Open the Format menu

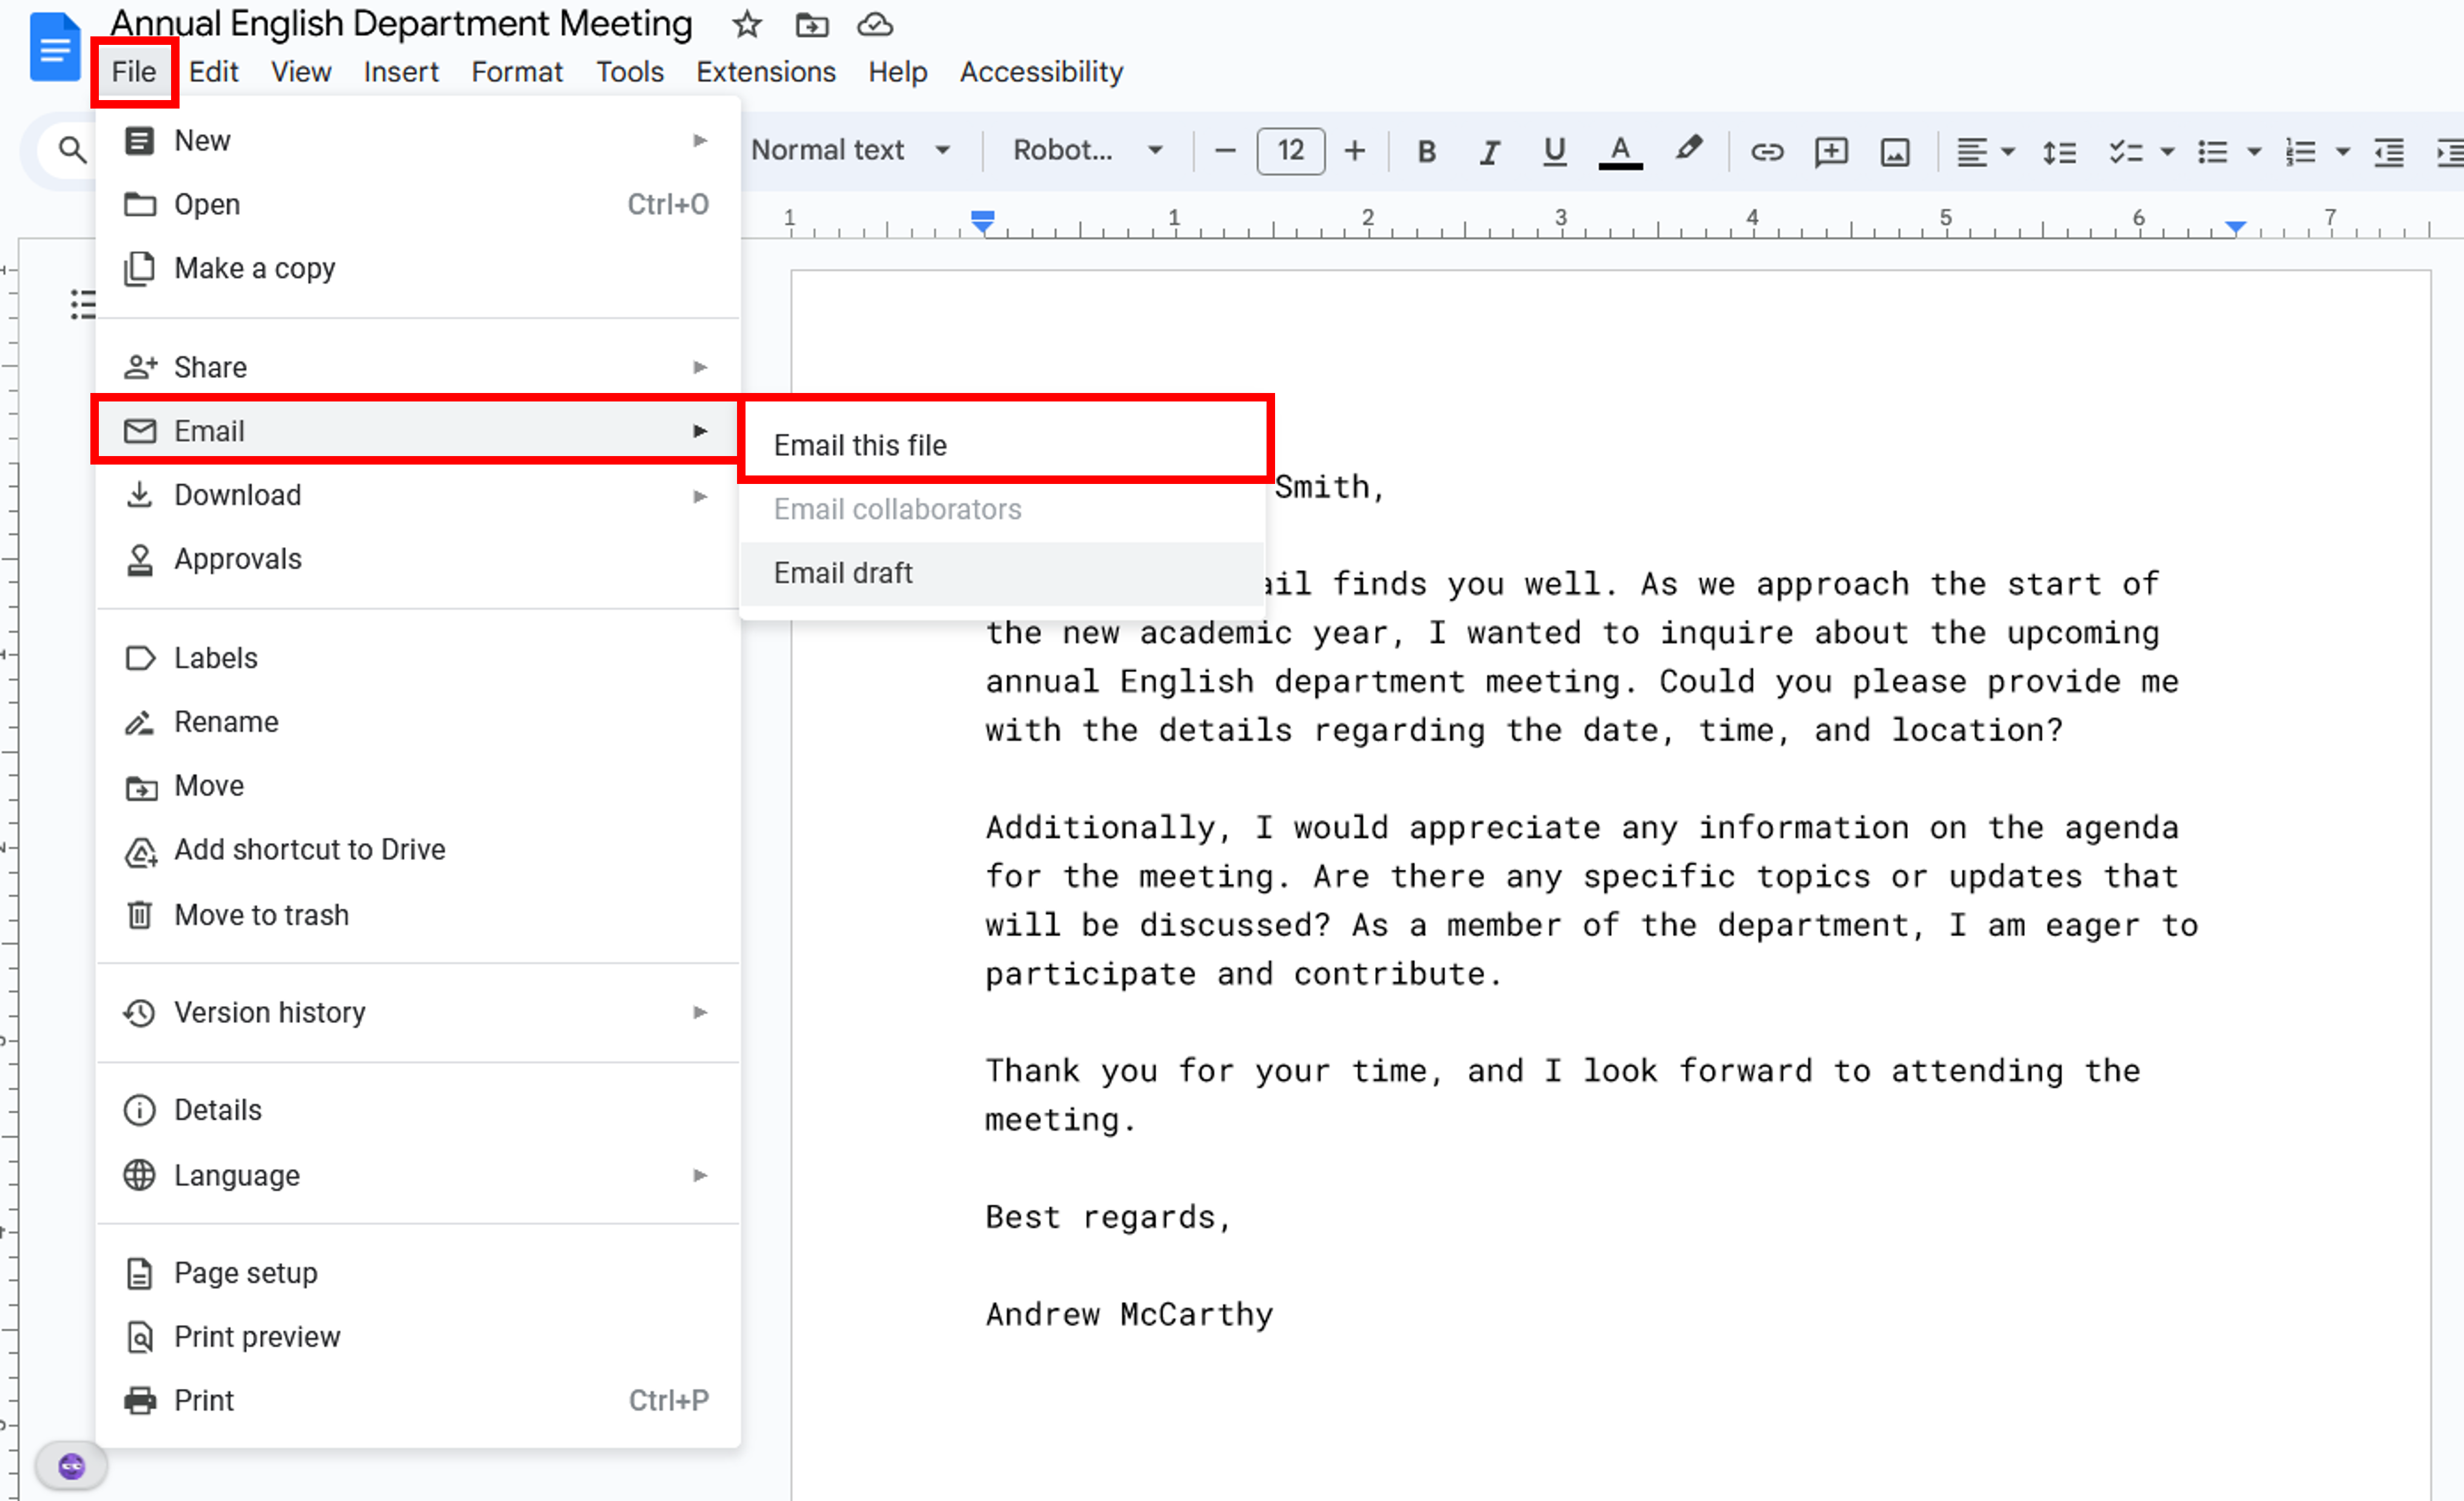[x=516, y=72]
